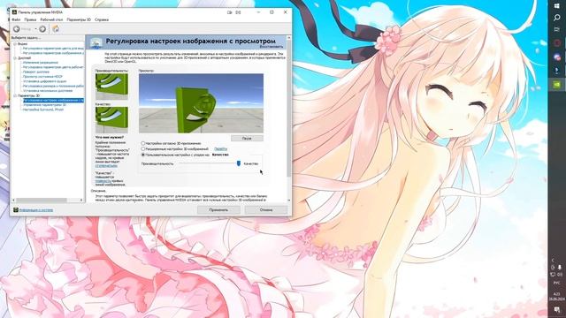Open the Home page icon in toolbar
The image size is (566, 318).
coord(56,29)
